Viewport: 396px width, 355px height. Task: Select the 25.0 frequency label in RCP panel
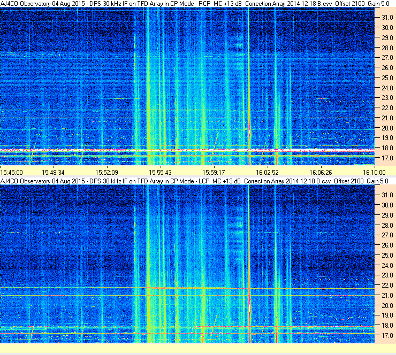(387, 78)
